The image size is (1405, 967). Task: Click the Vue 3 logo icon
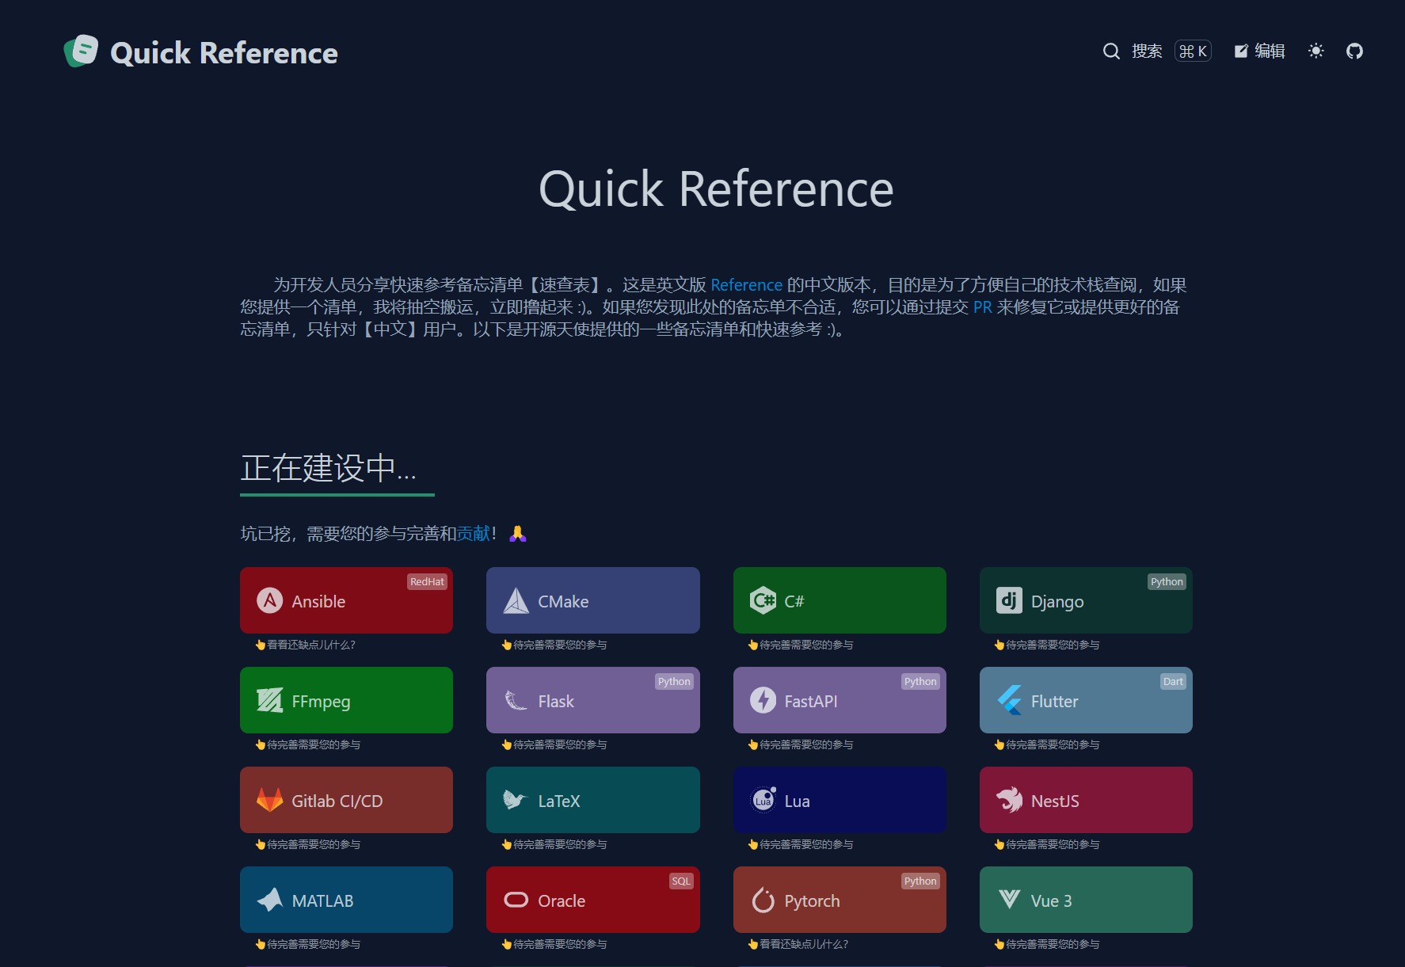pos(1009,900)
